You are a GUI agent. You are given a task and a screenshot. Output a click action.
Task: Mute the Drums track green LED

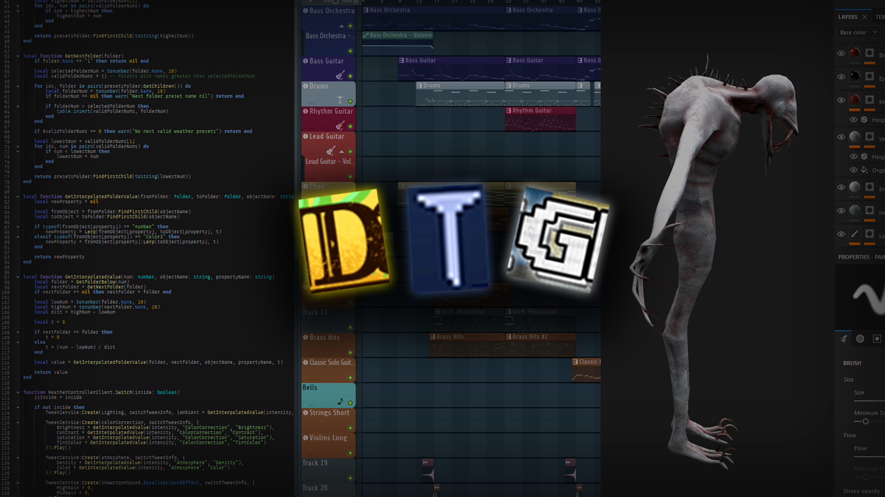(x=350, y=101)
